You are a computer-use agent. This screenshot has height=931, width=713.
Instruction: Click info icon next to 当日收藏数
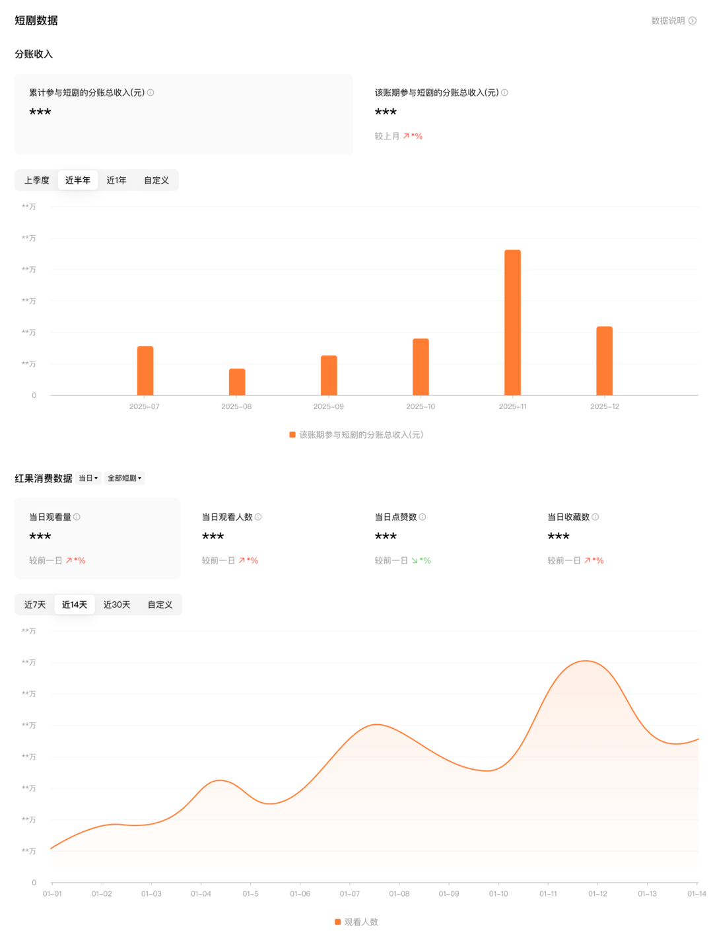[595, 517]
